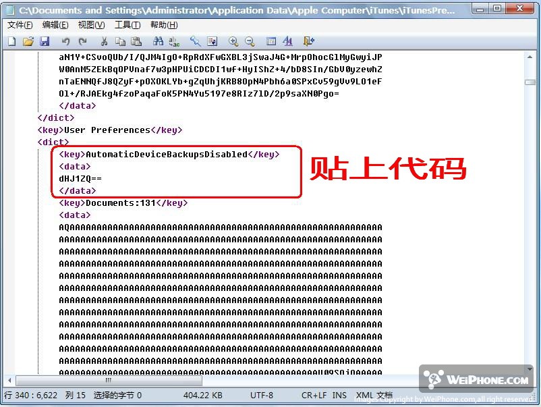Copy selection using the toolbar copy icon
541x407 pixels.
120,41
